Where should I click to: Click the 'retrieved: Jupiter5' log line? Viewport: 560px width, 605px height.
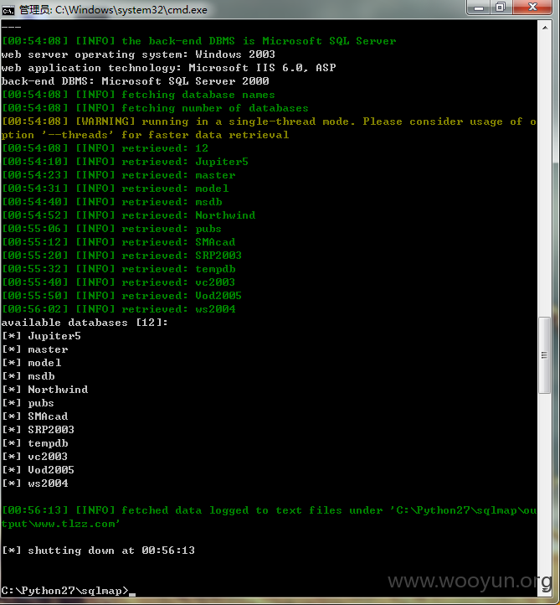click(x=125, y=162)
